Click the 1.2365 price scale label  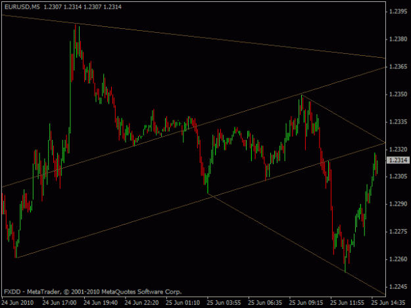[x=398, y=67]
